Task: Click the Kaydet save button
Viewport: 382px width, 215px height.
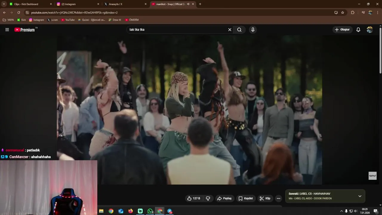Action: (246, 198)
